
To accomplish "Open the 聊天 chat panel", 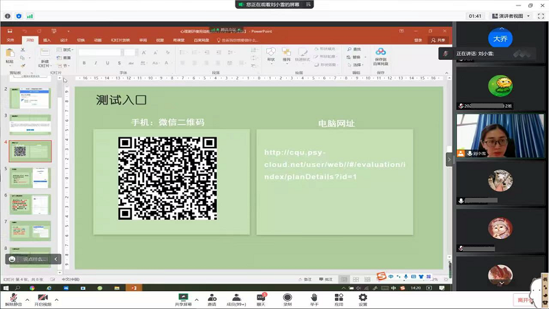I will [x=261, y=299].
